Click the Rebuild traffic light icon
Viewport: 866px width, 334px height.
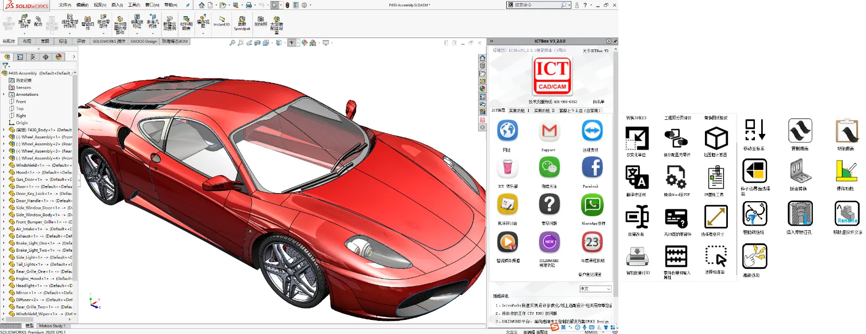coord(286,5)
